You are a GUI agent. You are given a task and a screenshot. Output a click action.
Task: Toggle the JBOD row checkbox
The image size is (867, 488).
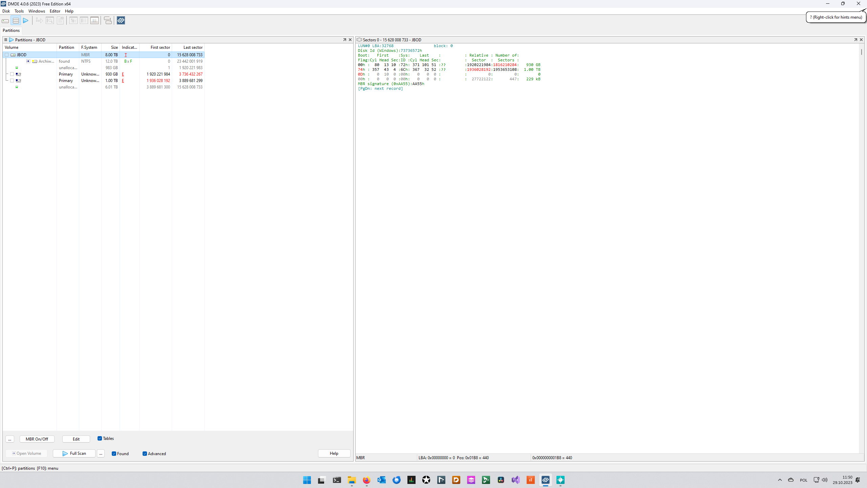point(6,55)
